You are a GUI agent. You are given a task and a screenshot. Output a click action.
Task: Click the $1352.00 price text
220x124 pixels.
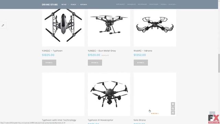[x=140, y=55]
